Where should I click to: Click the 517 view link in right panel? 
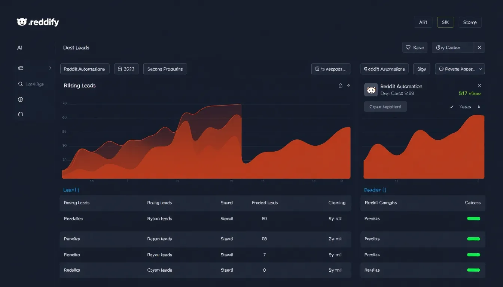coord(470,93)
